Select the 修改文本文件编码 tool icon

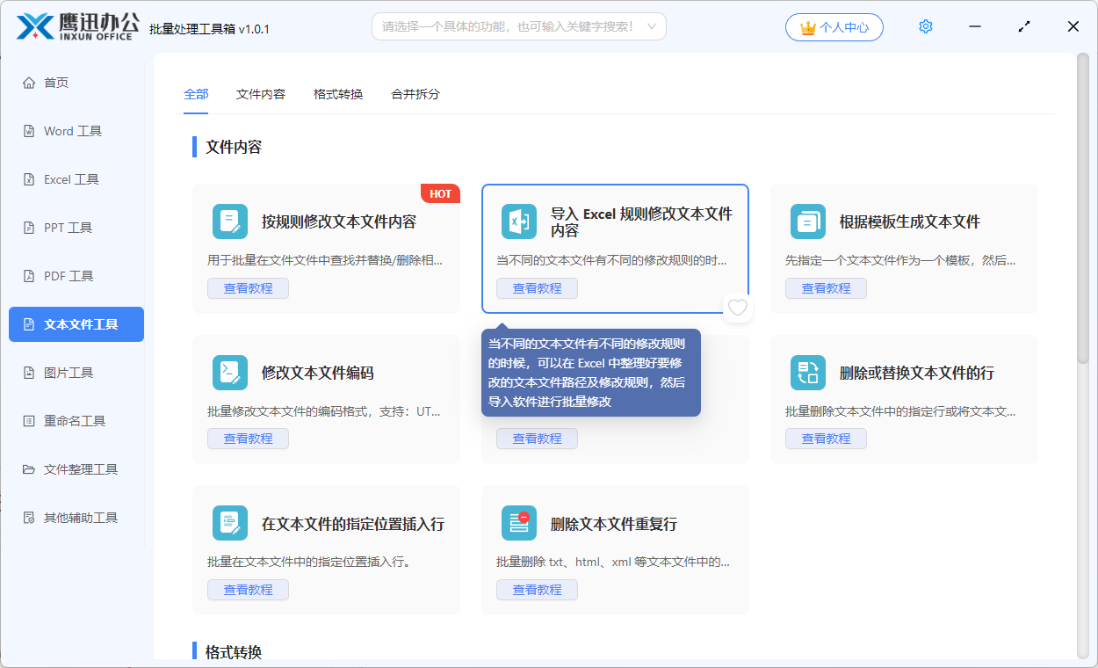pyautogui.click(x=229, y=373)
